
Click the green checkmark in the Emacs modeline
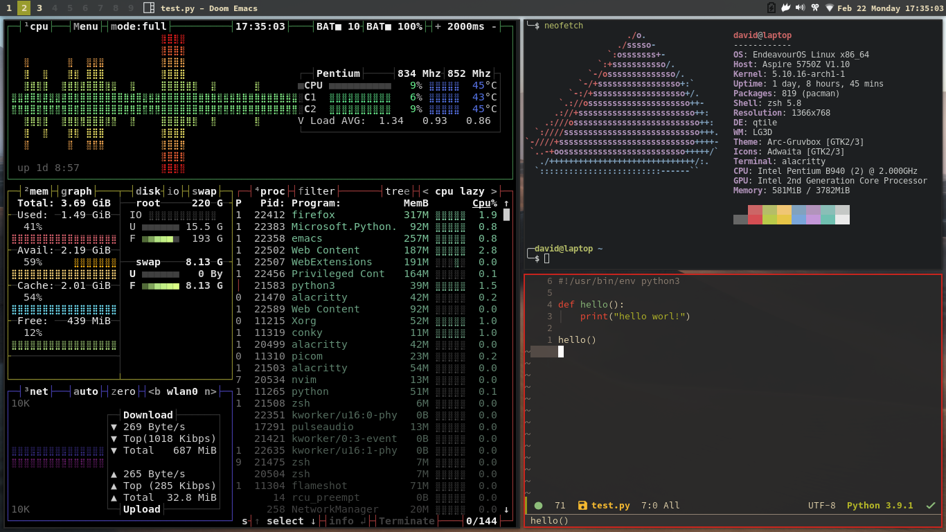coord(931,506)
